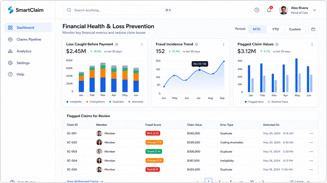
Task: Toggle Ineligibility series in chart legend
Action: (74, 102)
